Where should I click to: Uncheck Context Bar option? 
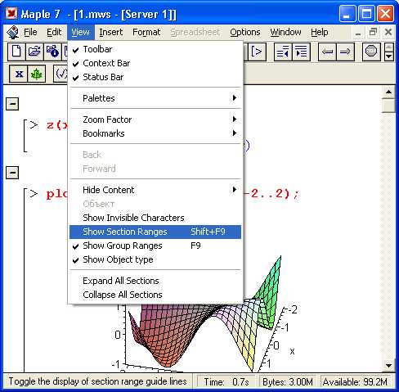point(156,63)
